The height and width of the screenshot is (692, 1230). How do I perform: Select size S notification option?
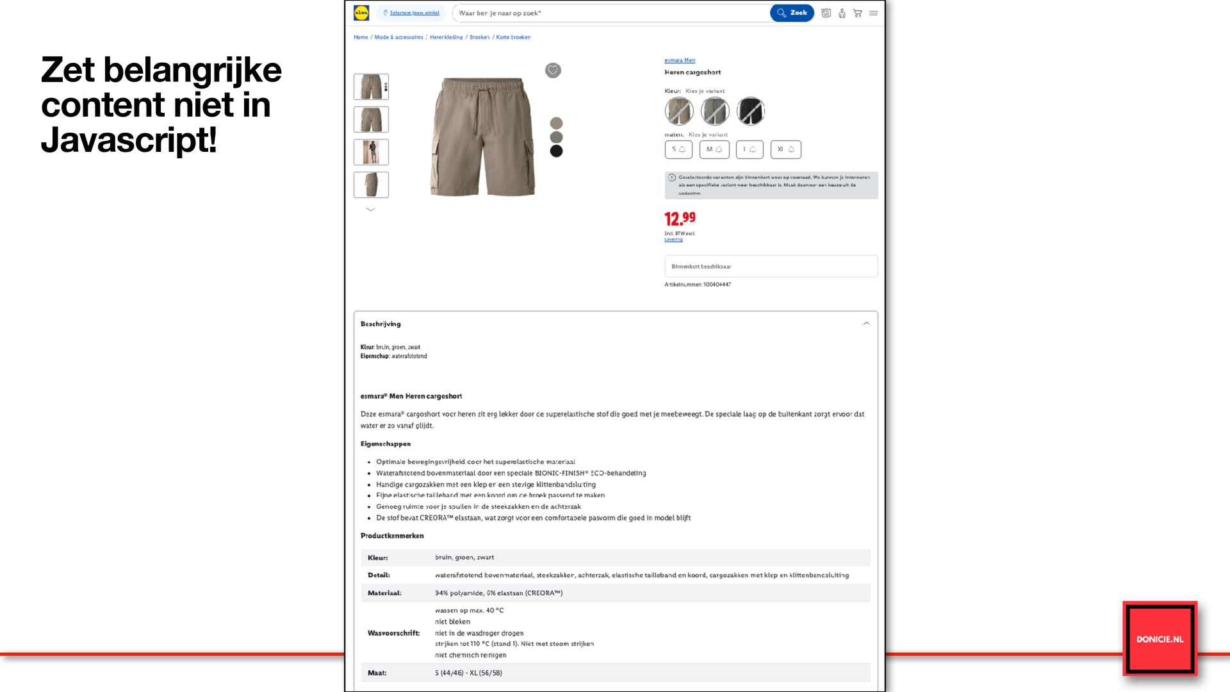click(678, 149)
